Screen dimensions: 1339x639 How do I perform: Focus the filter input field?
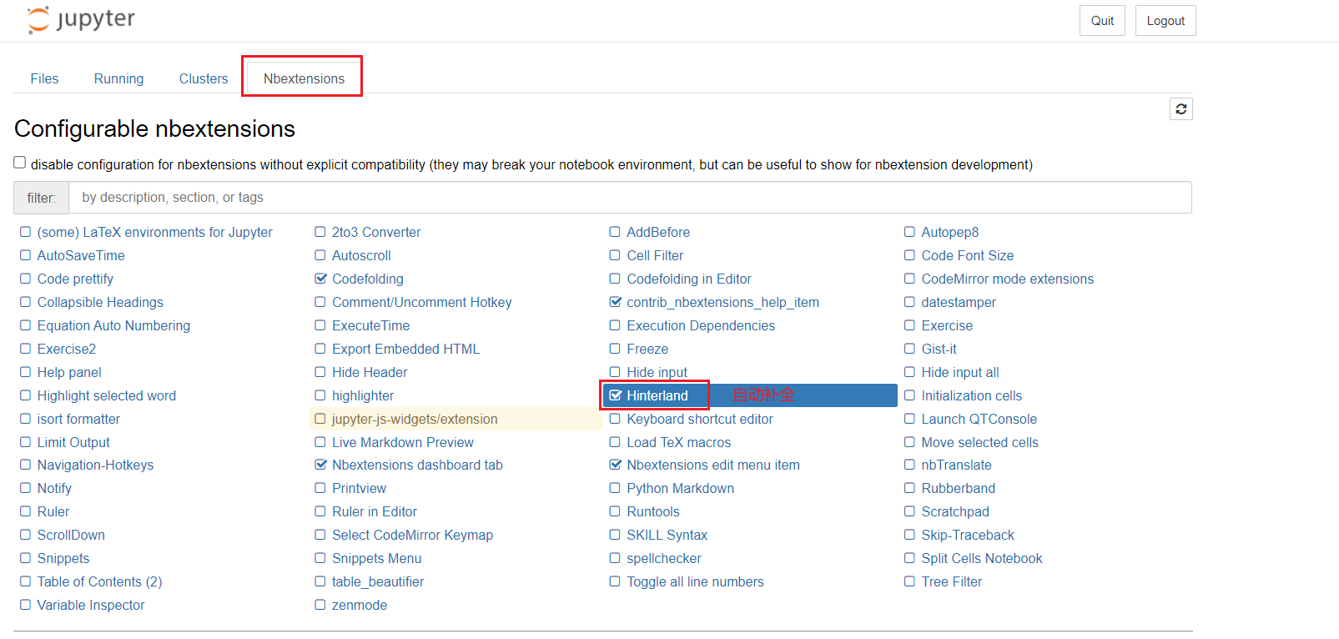pos(630,198)
